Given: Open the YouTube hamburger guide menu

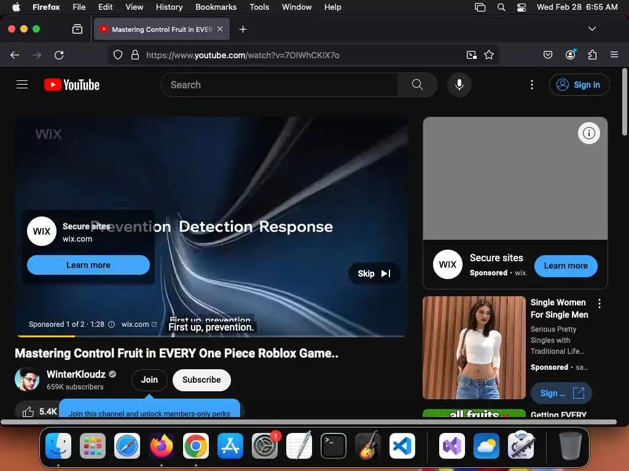Looking at the screenshot, I should pos(22,85).
